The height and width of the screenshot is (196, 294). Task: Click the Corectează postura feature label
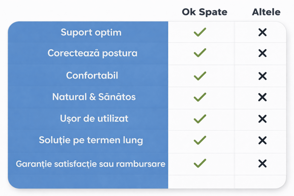pyautogui.click(x=92, y=53)
